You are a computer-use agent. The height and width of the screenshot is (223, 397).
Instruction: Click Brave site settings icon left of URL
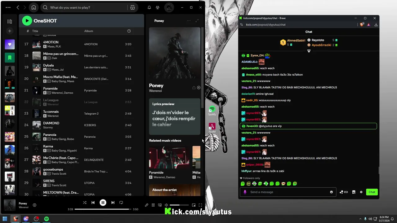point(242,24)
